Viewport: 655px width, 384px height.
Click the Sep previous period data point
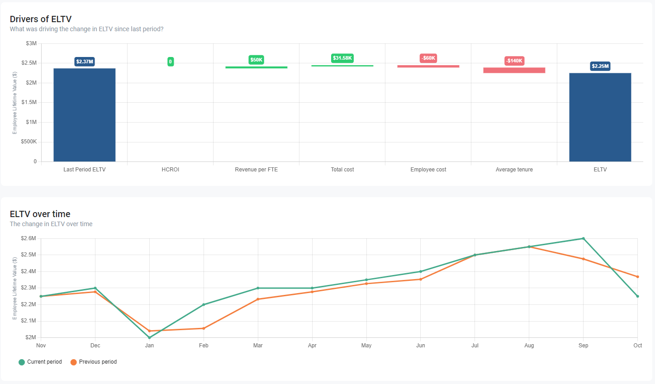584,259
